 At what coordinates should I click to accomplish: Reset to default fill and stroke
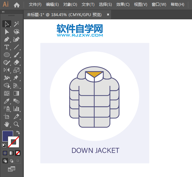click(x=4, y=145)
